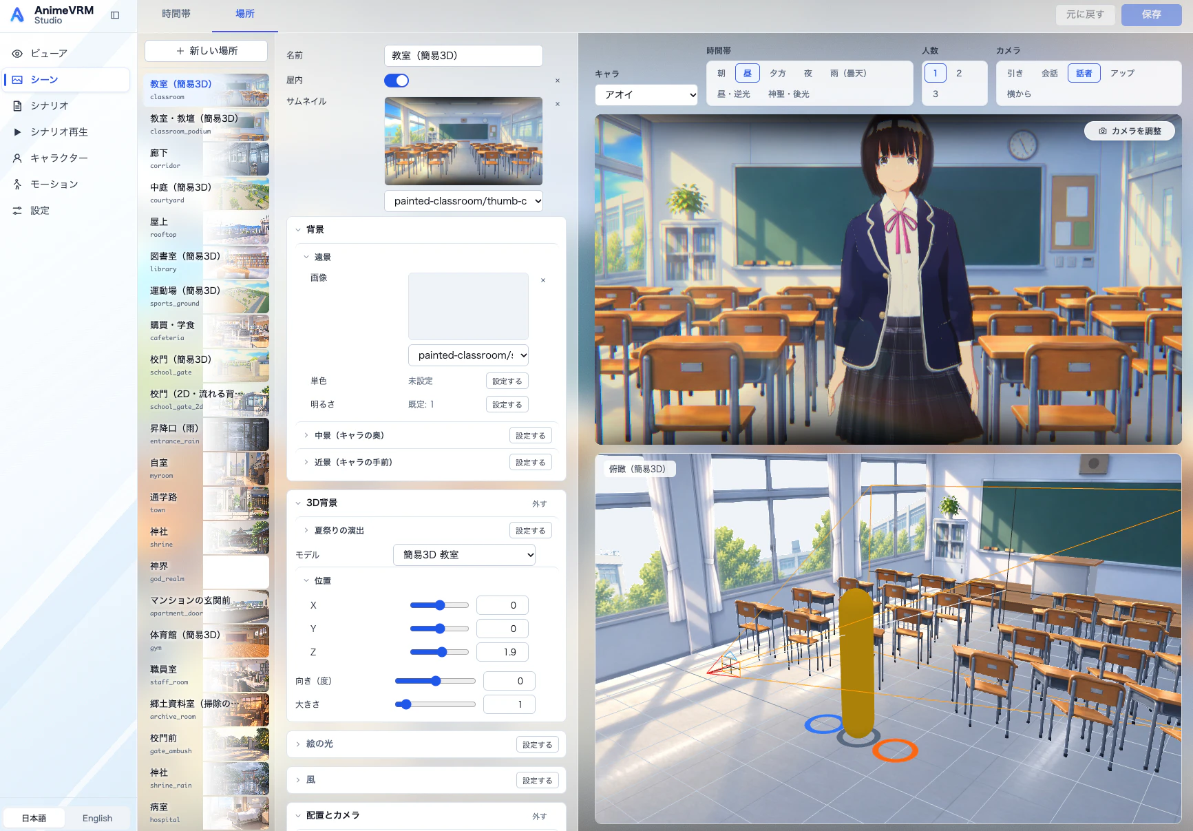This screenshot has height=831, width=1193.
Task: Click 外す in the 3D背景 header
Action: 540,504
